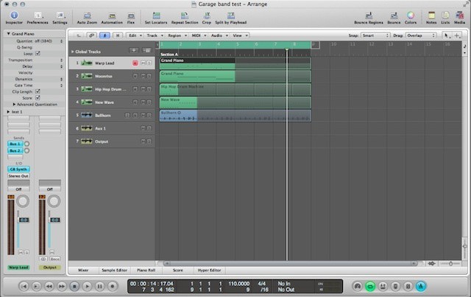Open the Inspector from the toolbar
Screen dimensions: 471x297
click(14, 15)
